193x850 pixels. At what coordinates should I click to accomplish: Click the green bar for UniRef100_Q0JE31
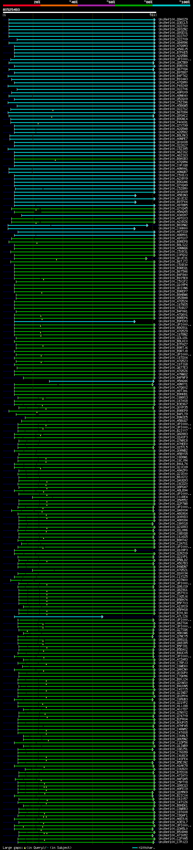[x=81, y=258]
